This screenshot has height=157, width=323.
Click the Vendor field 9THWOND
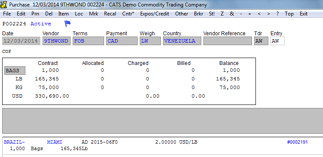[56, 41]
